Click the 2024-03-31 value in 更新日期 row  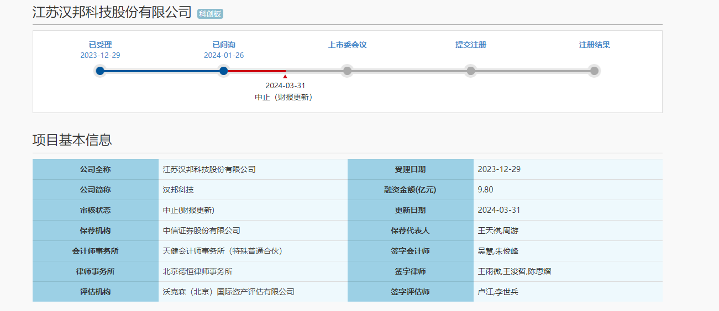(x=499, y=210)
